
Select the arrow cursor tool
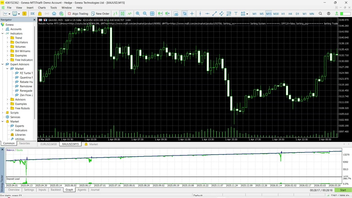(185, 13)
